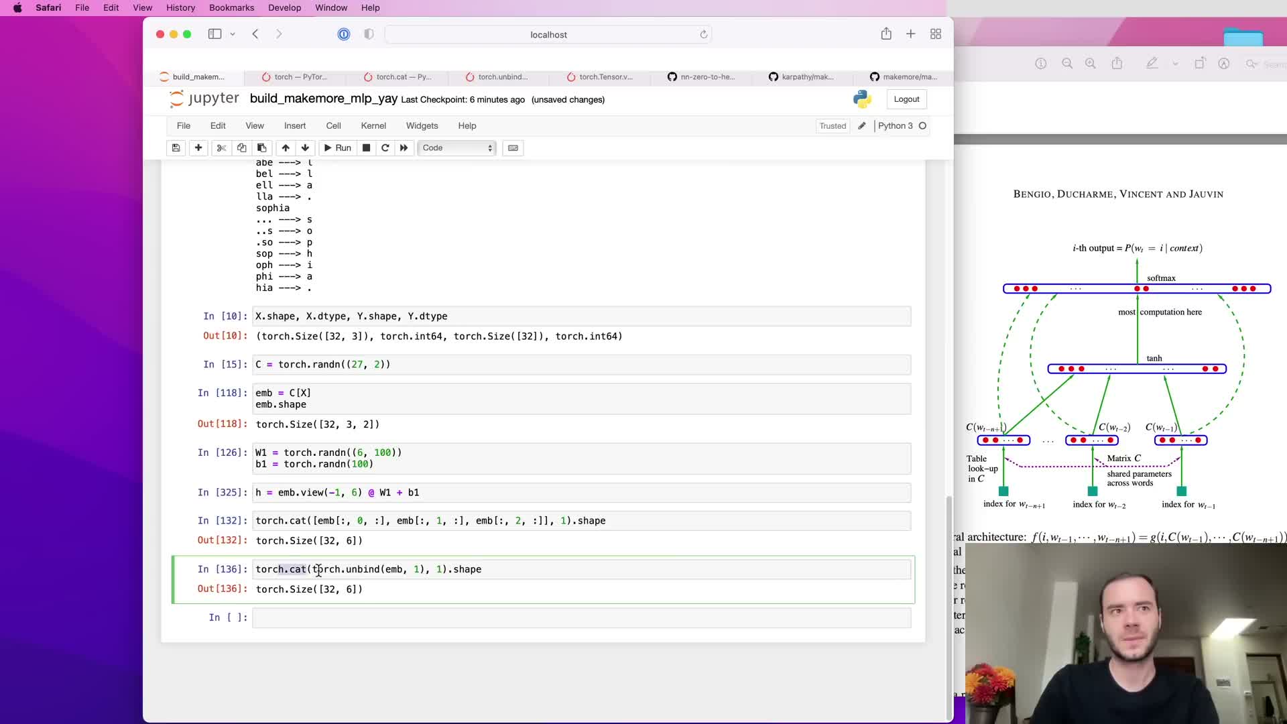The image size is (1287, 724).
Task: Toggle the Trusted notebook indicator
Action: (832, 126)
